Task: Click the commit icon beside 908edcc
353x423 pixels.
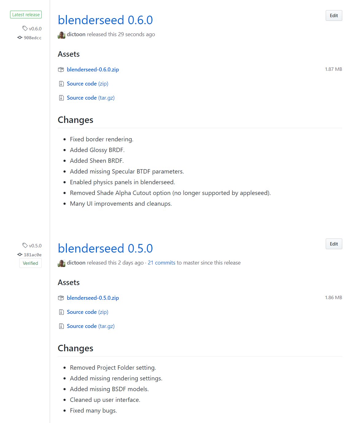Action: coord(19,38)
